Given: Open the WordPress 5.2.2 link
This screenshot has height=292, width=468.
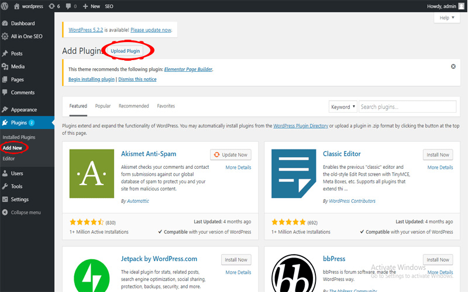Looking at the screenshot, I should 85,30.
